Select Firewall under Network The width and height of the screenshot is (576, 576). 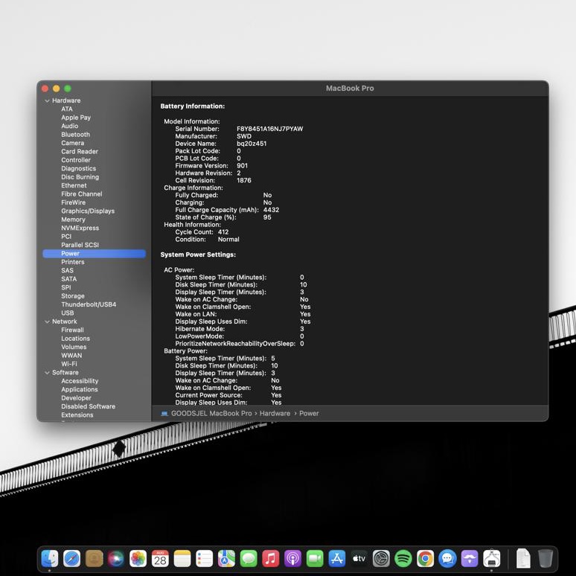pos(72,330)
